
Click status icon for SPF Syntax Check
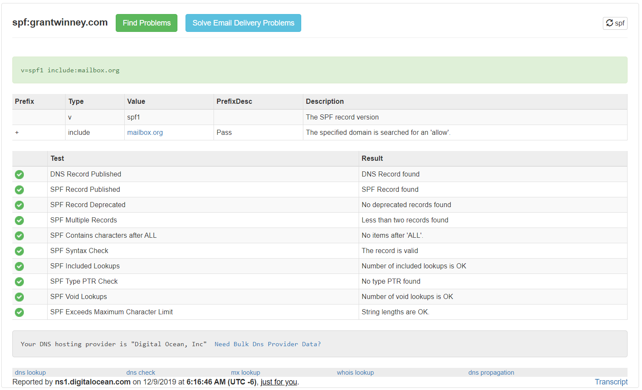pos(20,251)
